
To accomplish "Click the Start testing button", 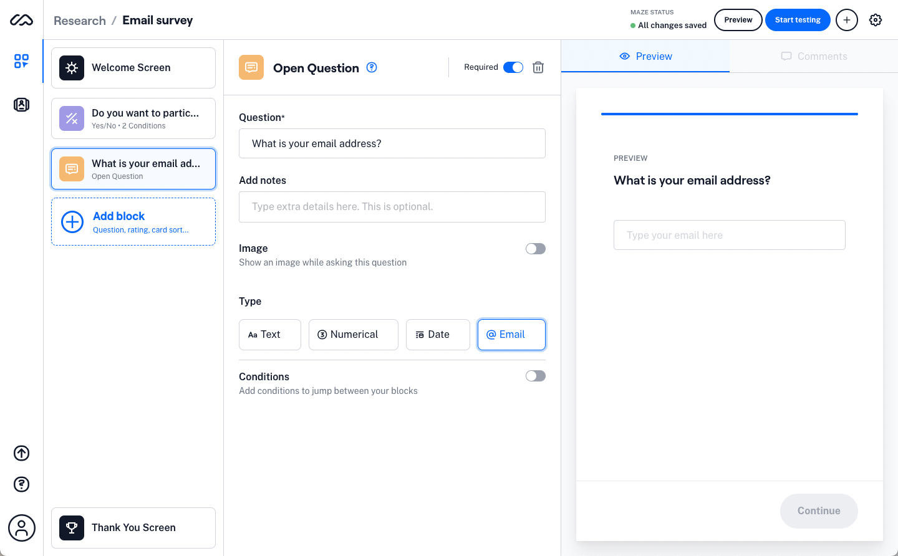I will click(798, 20).
